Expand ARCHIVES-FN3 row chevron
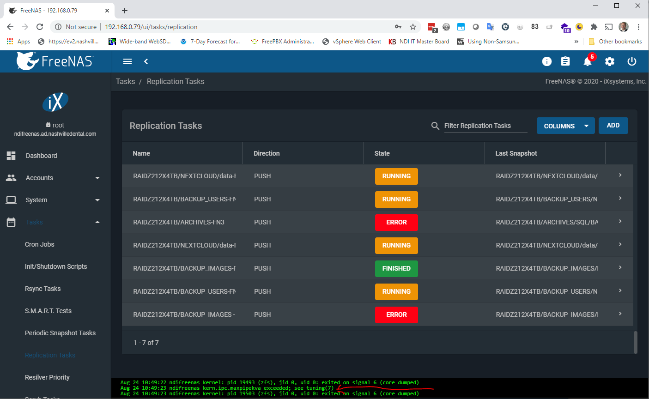 [x=620, y=221]
